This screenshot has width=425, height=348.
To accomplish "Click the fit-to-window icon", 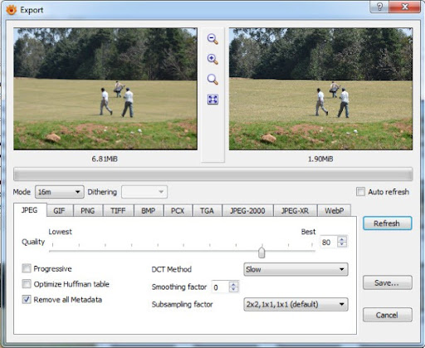I will coord(212,100).
